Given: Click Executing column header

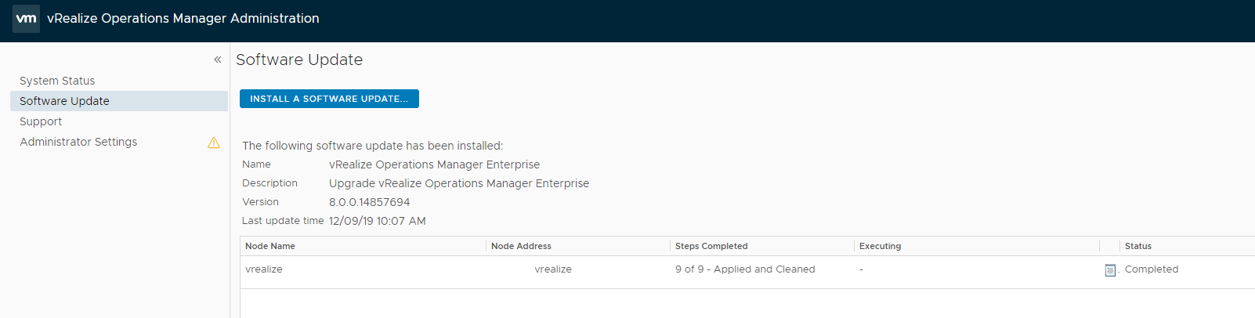Looking at the screenshot, I should (880, 246).
